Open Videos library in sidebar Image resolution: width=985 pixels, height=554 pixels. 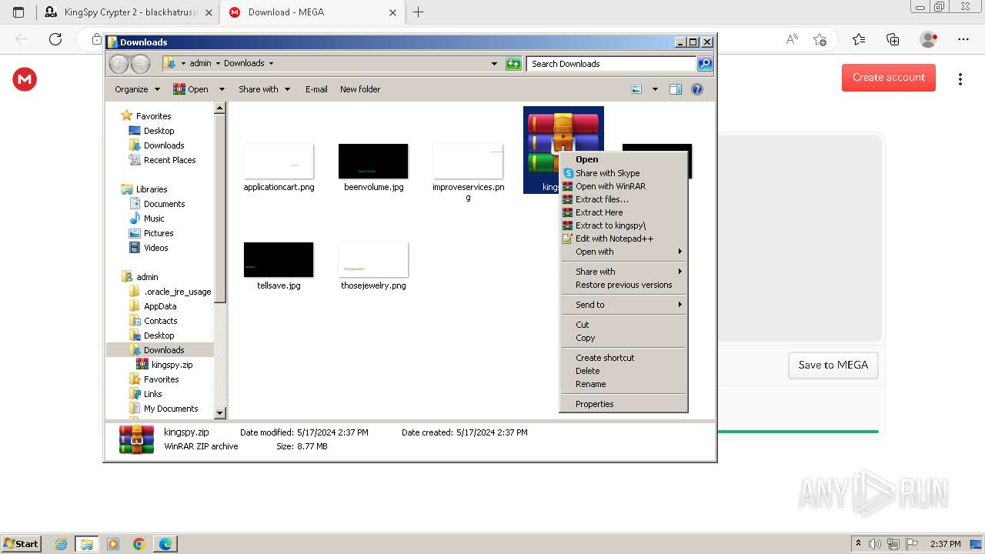point(155,248)
